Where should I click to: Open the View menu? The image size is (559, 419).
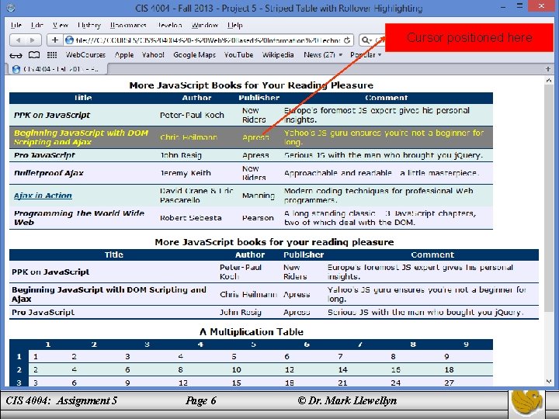click(61, 26)
